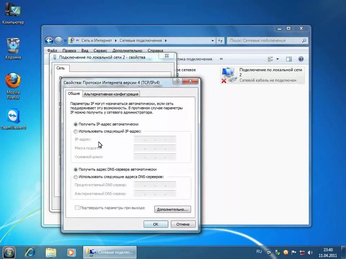Open the volume icon in system tray
This screenshot has width=346, height=259.
click(x=310, y=252)
